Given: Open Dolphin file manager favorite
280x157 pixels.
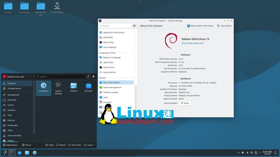Looking at the screenshot, I should pos(73,87).
